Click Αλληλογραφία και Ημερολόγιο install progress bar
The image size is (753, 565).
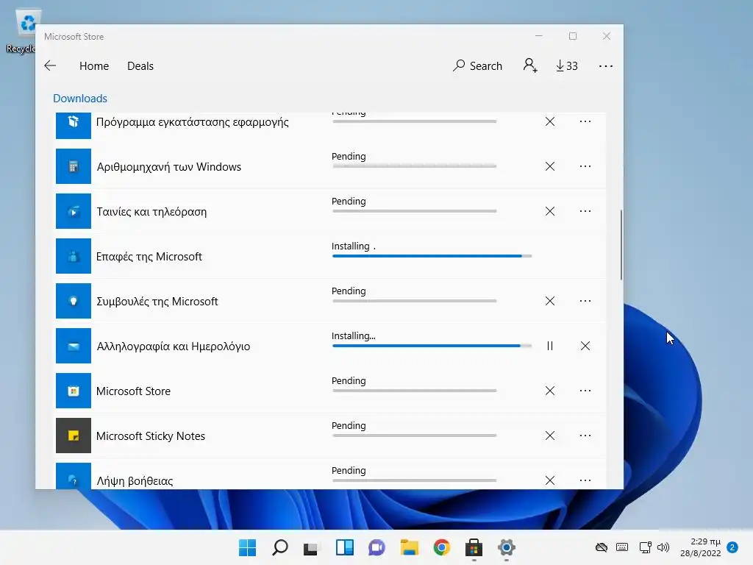(x=432, y=346)
